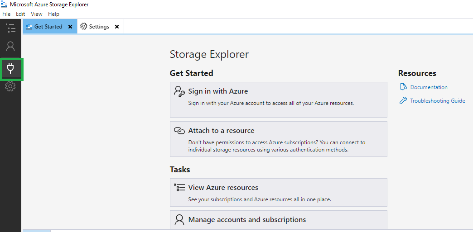Click the Get Started tab's app icon
Image resolution: width=473 pixels, height=232 pixels.
[x=29, y=27]
